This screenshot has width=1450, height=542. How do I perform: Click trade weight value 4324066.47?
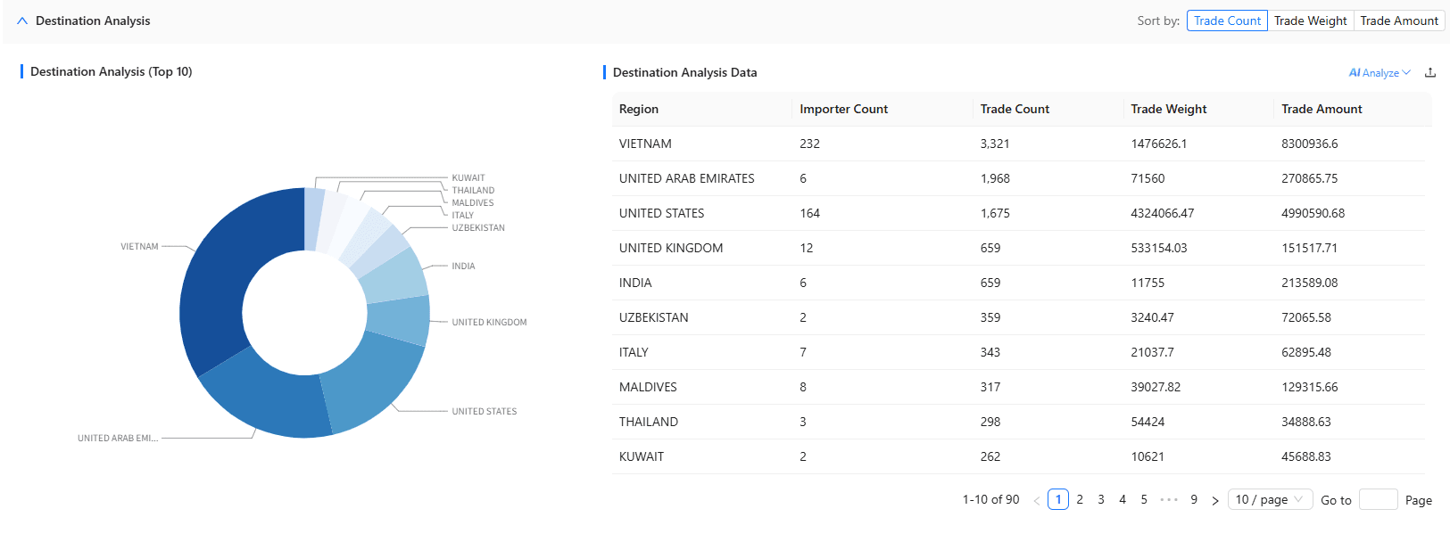1162,213
